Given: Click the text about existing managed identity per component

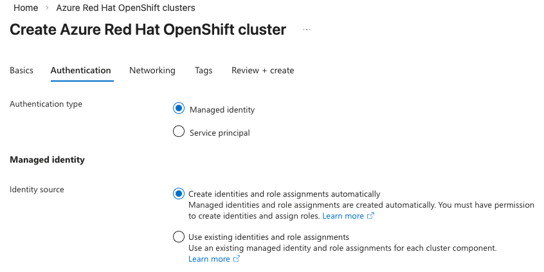Looking at the screenshot, I should click(x=343, y=248).
